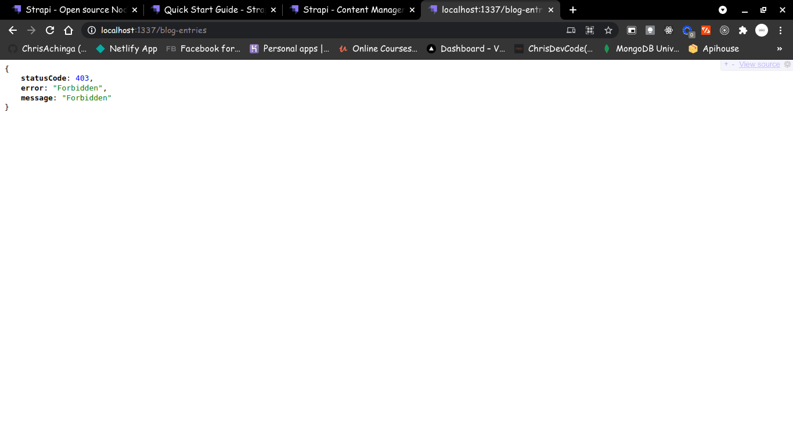Reload the localhost blog-entries page

(x=50, y=30)
